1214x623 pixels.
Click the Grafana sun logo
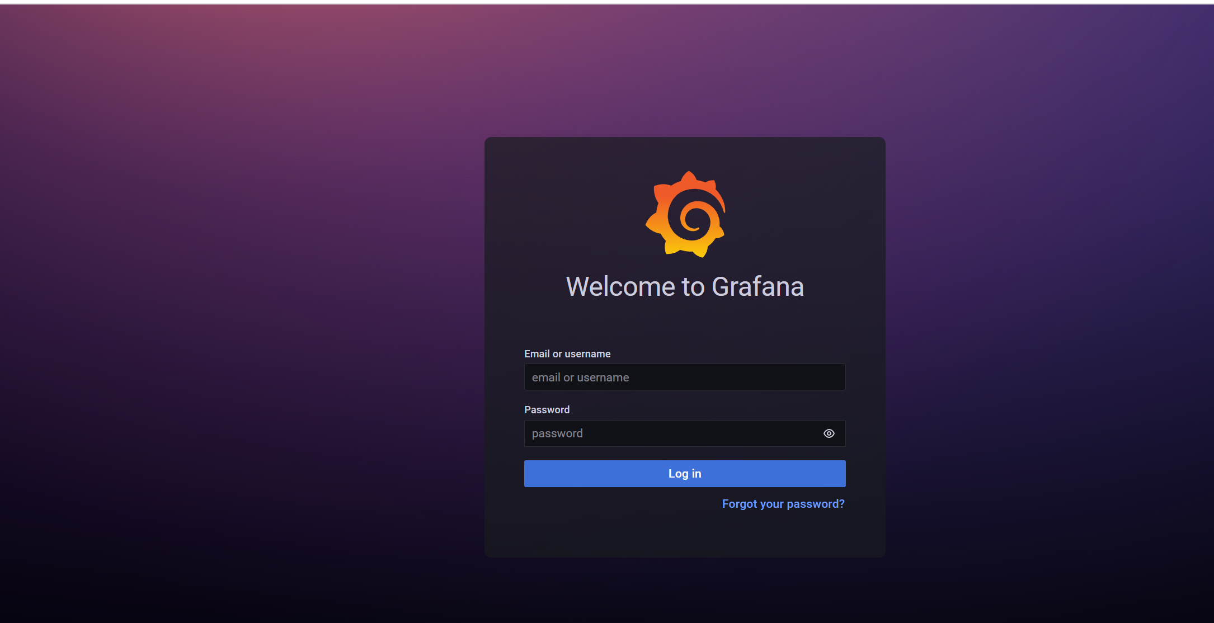(685, 214)
